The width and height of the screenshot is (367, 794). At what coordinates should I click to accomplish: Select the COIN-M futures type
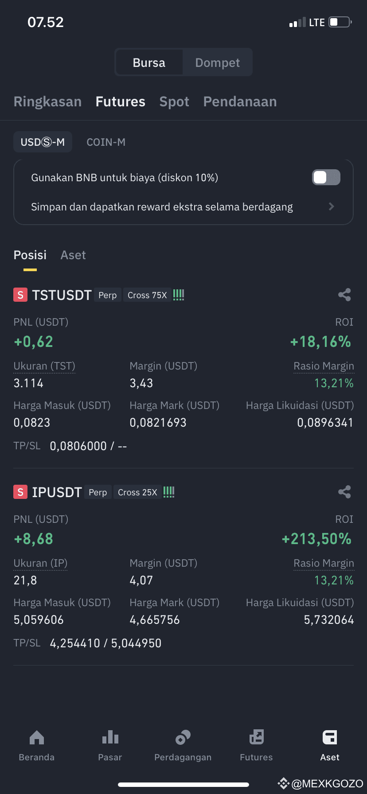click(x=106, y=142)
